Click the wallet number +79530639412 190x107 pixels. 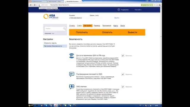tap(75, 18)
